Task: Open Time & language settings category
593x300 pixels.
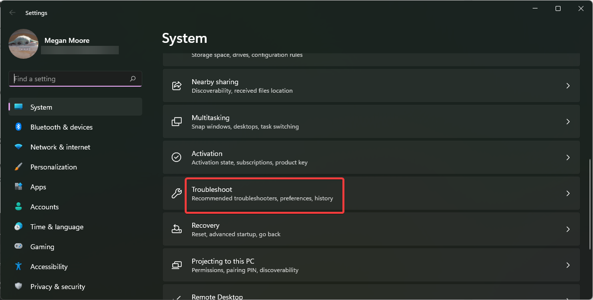Action: pyautogui.click(x=57, y=227)
